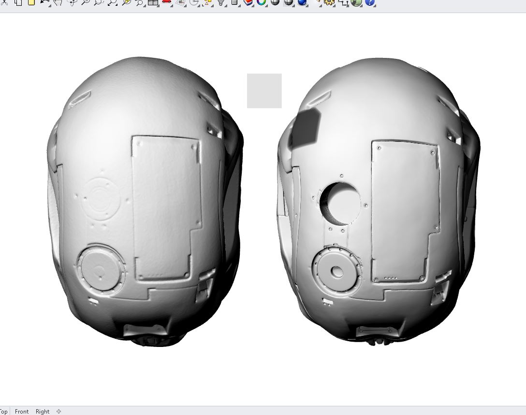The height and width of the screenshot is (415, 526).
Task: Click the green globe icon
Action: coord(356,2)
